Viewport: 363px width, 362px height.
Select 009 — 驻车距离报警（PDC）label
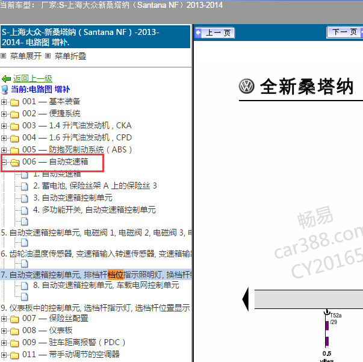pyautogui.click(x=74, y=343)
